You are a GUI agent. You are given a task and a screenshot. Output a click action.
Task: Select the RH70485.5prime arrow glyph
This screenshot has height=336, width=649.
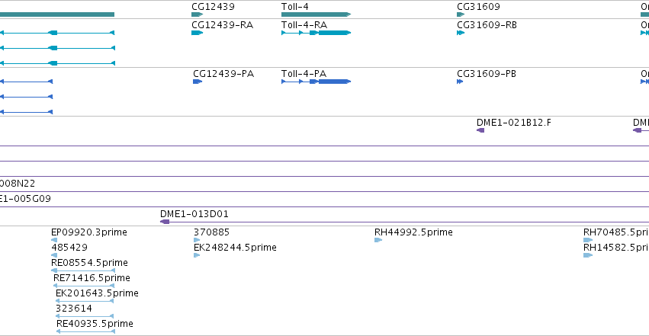tap(588, 240)
